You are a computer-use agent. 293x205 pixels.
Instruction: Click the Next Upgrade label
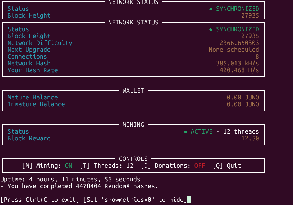29,50
